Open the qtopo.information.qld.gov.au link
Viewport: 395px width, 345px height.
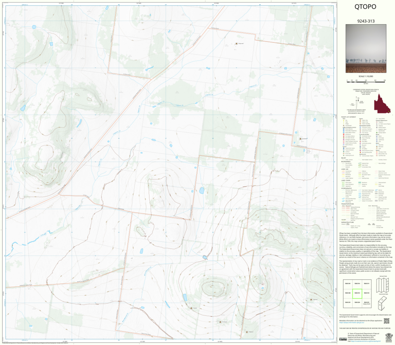tap(352, 322)
